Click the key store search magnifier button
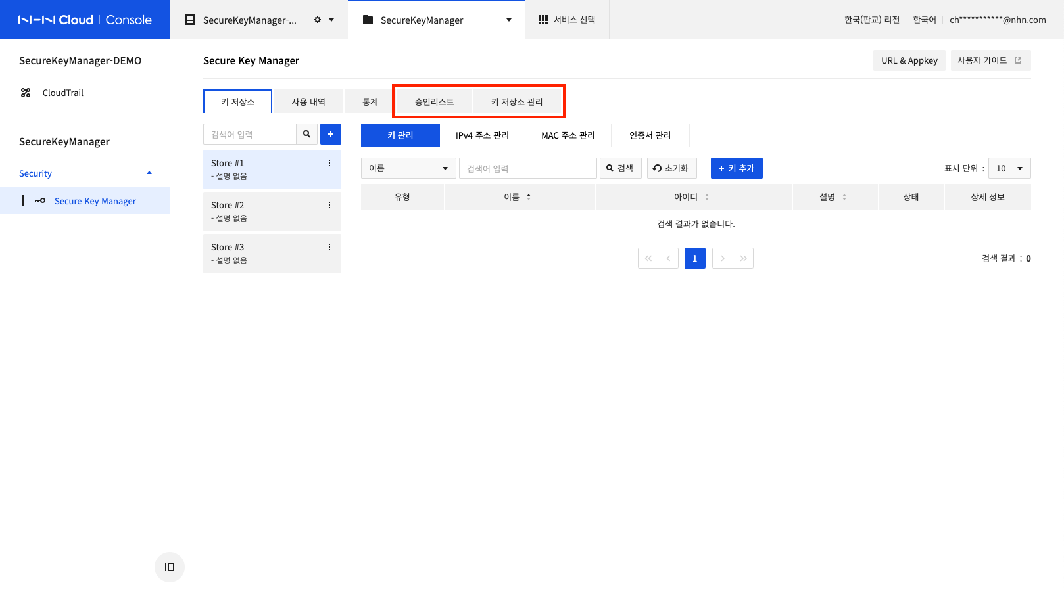The width and height of the screenshot is (1064, 594). click(306, 134)
